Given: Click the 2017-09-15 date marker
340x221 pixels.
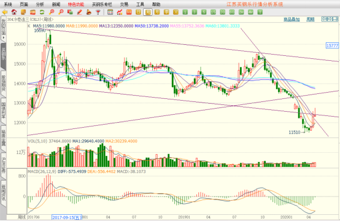Looking at the screenshot, I should pyautogui.click(x=67, y=217).
